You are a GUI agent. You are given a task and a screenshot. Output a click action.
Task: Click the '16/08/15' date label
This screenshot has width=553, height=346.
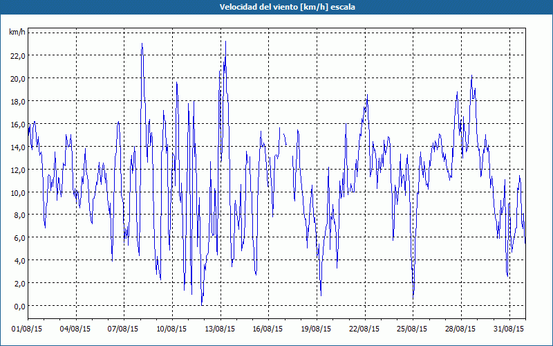point(268,329)
